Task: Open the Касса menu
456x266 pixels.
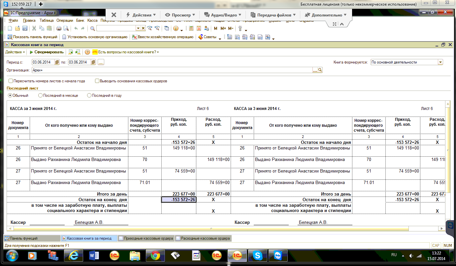Action: [x=92, y=20]
